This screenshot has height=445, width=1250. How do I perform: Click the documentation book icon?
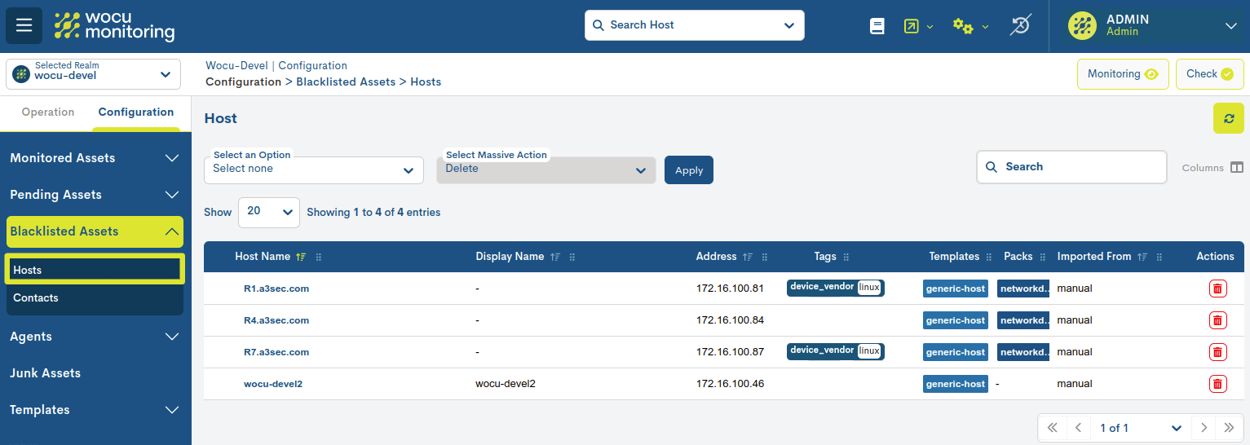pyautogui.click(x=877, y=26)
